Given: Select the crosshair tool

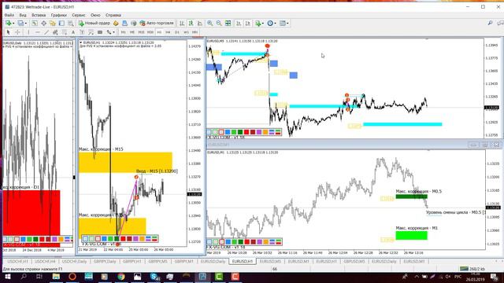Looking at the screenshot, I should [17, 32].
